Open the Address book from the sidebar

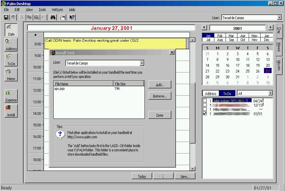click(11, 45)
